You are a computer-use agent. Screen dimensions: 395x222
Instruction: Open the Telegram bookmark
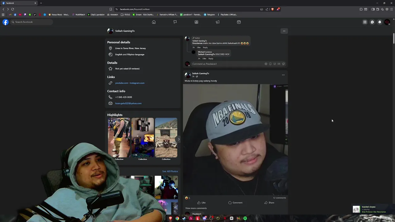[x=209, y=14]
